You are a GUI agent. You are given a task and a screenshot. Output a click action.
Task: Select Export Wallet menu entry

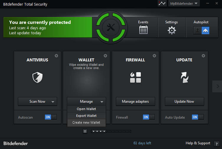click(x=86, y=116)
